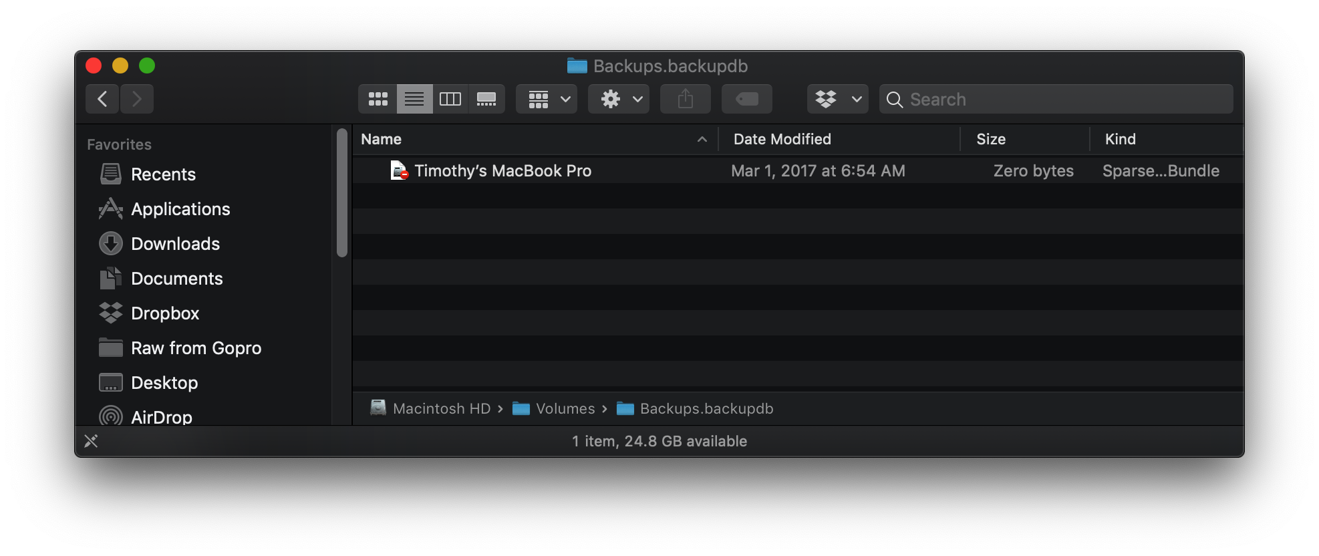Open Downloads in the sidebar

[x=204, y=244]
